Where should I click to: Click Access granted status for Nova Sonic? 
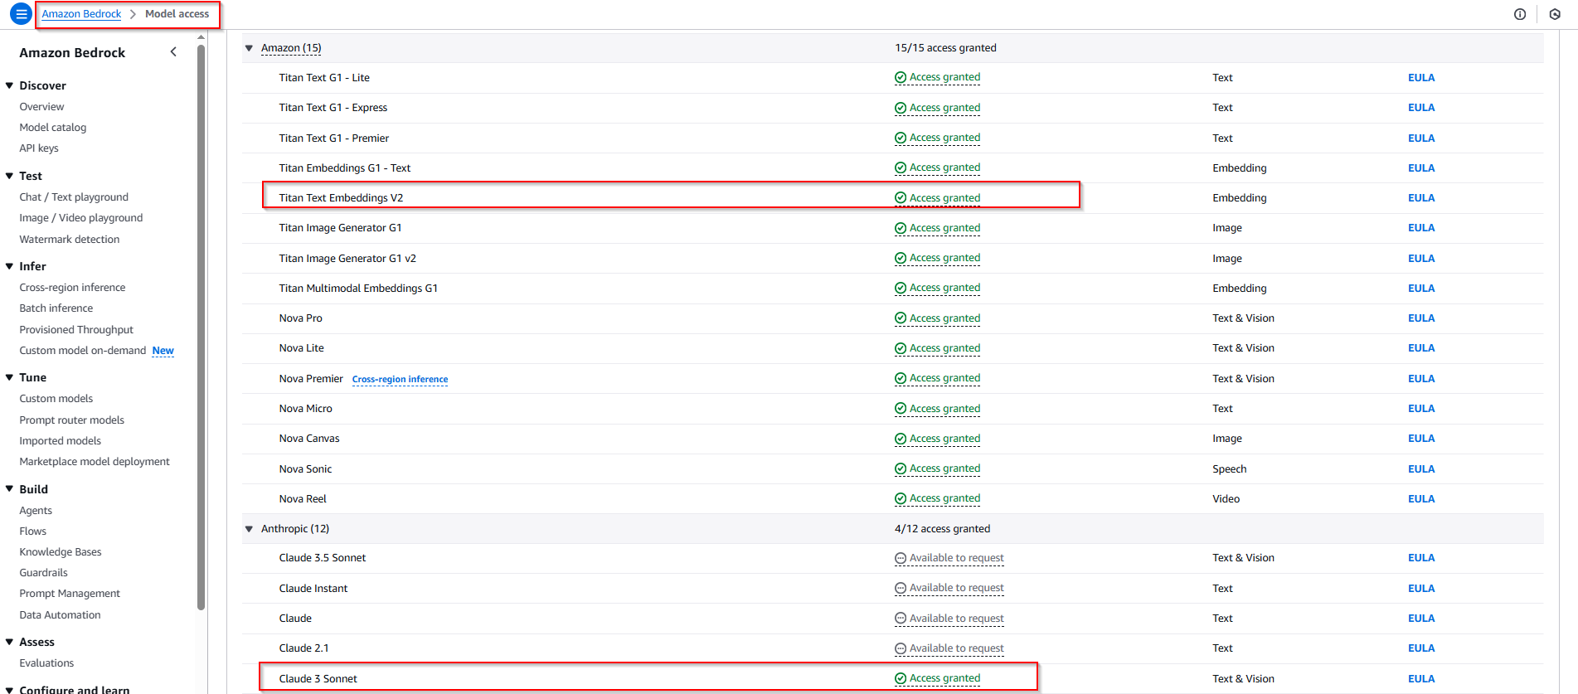pos(938,468)
